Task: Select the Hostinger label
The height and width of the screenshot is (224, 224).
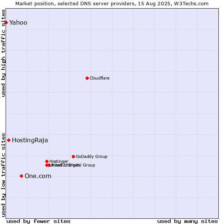Action: [x=59, y=161]
